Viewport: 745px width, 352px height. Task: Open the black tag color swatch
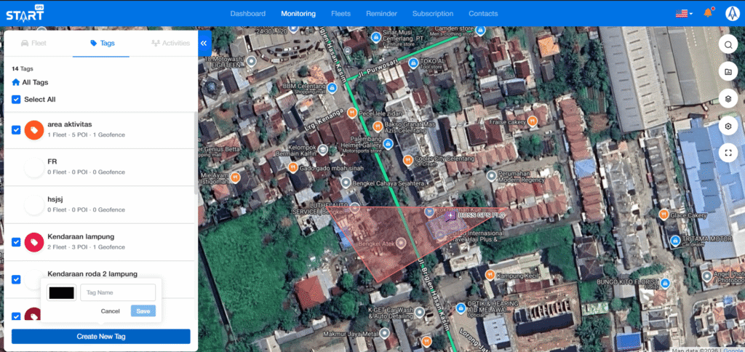point(60,292)
